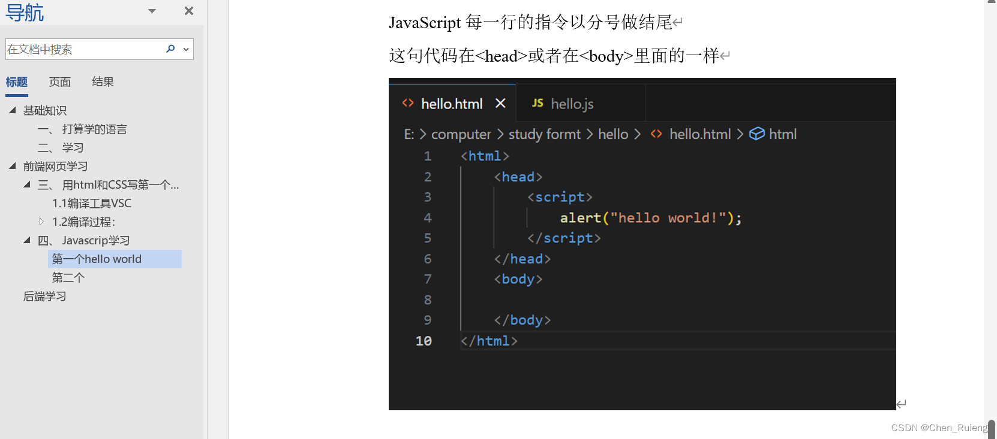
Task: Click the hello folder breadcrumb segment
Action: tap(613, 134)
